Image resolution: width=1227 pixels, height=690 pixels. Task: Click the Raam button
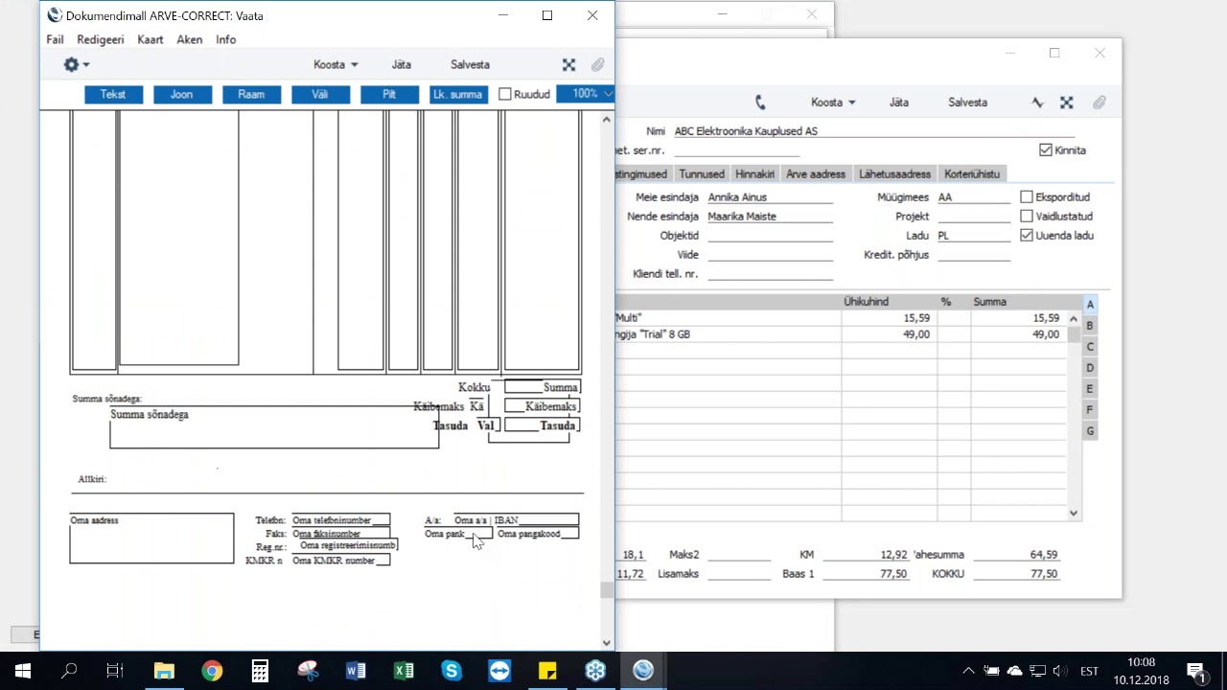tap(251, 94)
